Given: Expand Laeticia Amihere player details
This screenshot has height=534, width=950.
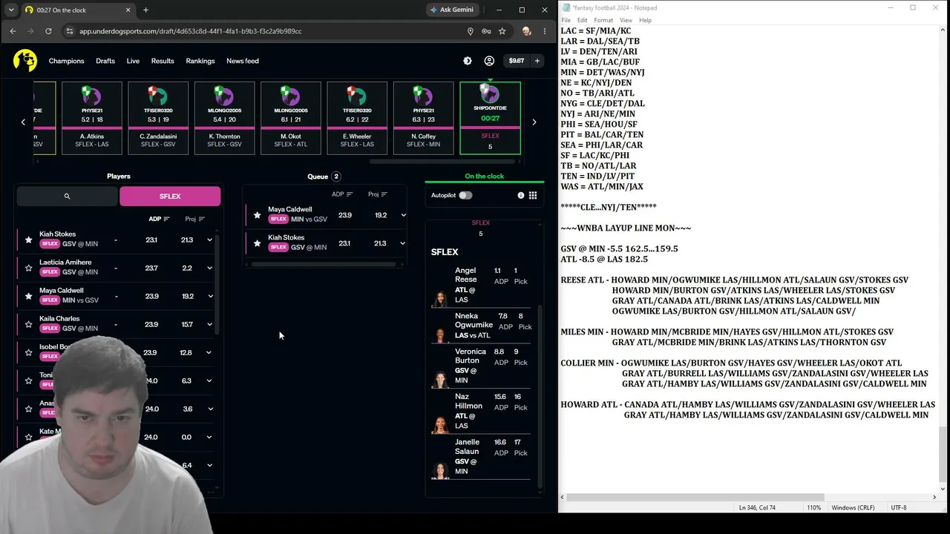Looking at the screenshot, I should pos(209,268).
